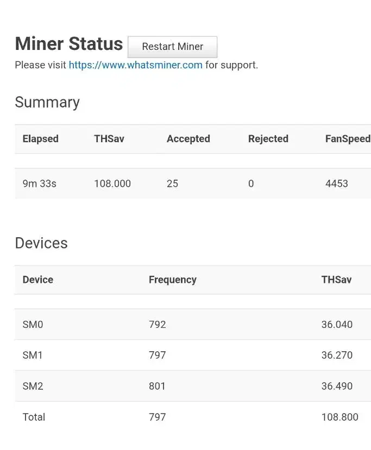Screen dimensions: 371x450
Task: Select the 36.270 hashrate value
Action: [337, 356]
